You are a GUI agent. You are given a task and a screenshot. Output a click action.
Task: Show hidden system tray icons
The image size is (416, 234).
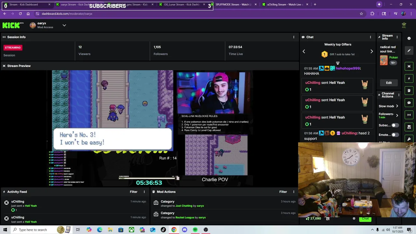point(372,230)
